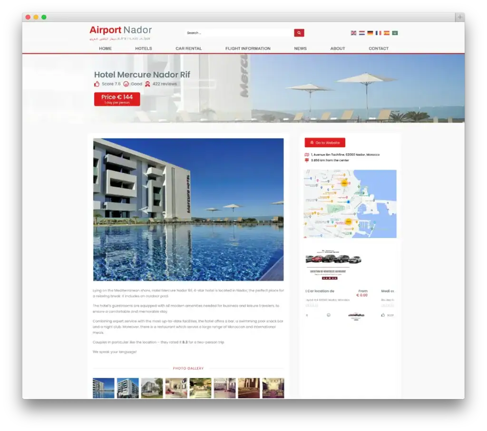Click the Go to Website button
The height and width of the screenshot is (431, 487).
click(x=325, y=143)
